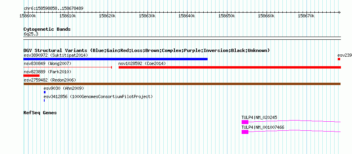Open the esv3412856 1000GenomesConsortiumPilotProject label
The width and height of the screenshot is (352, 154).
(98, 96)
